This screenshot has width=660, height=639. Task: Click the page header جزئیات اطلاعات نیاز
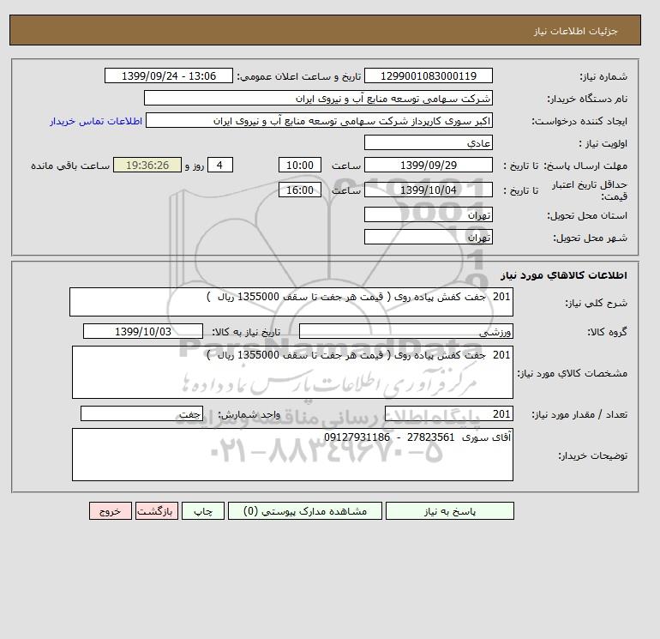(575, 31)
